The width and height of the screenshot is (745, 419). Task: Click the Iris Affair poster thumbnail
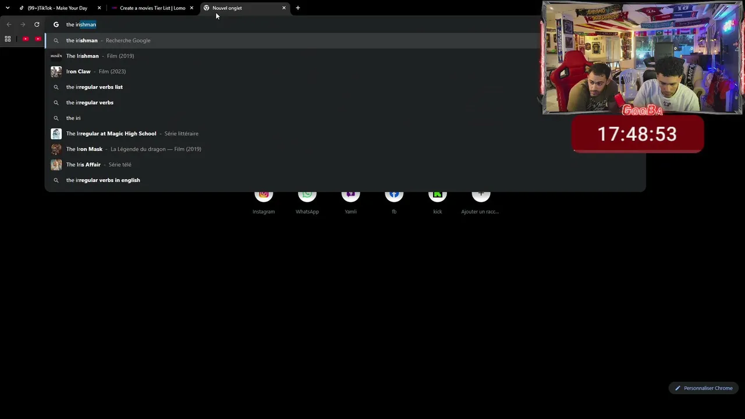click(56, 165)
